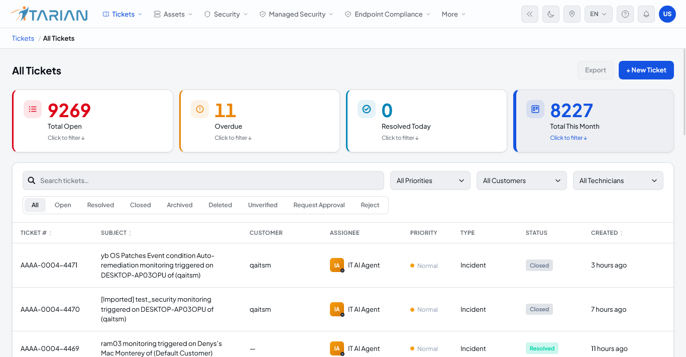
Task: Open the EN language selector
Action: [x=599, y=14]
